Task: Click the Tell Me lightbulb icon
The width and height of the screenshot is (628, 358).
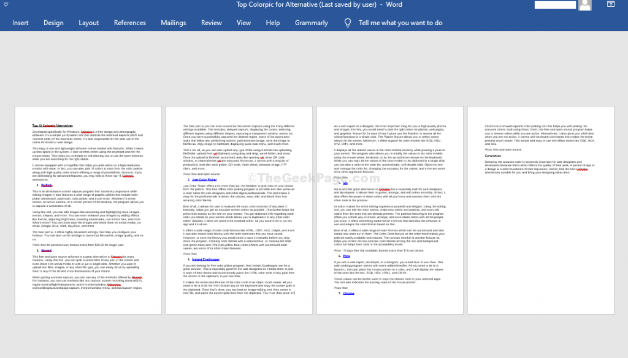Action: pos(347,23)
